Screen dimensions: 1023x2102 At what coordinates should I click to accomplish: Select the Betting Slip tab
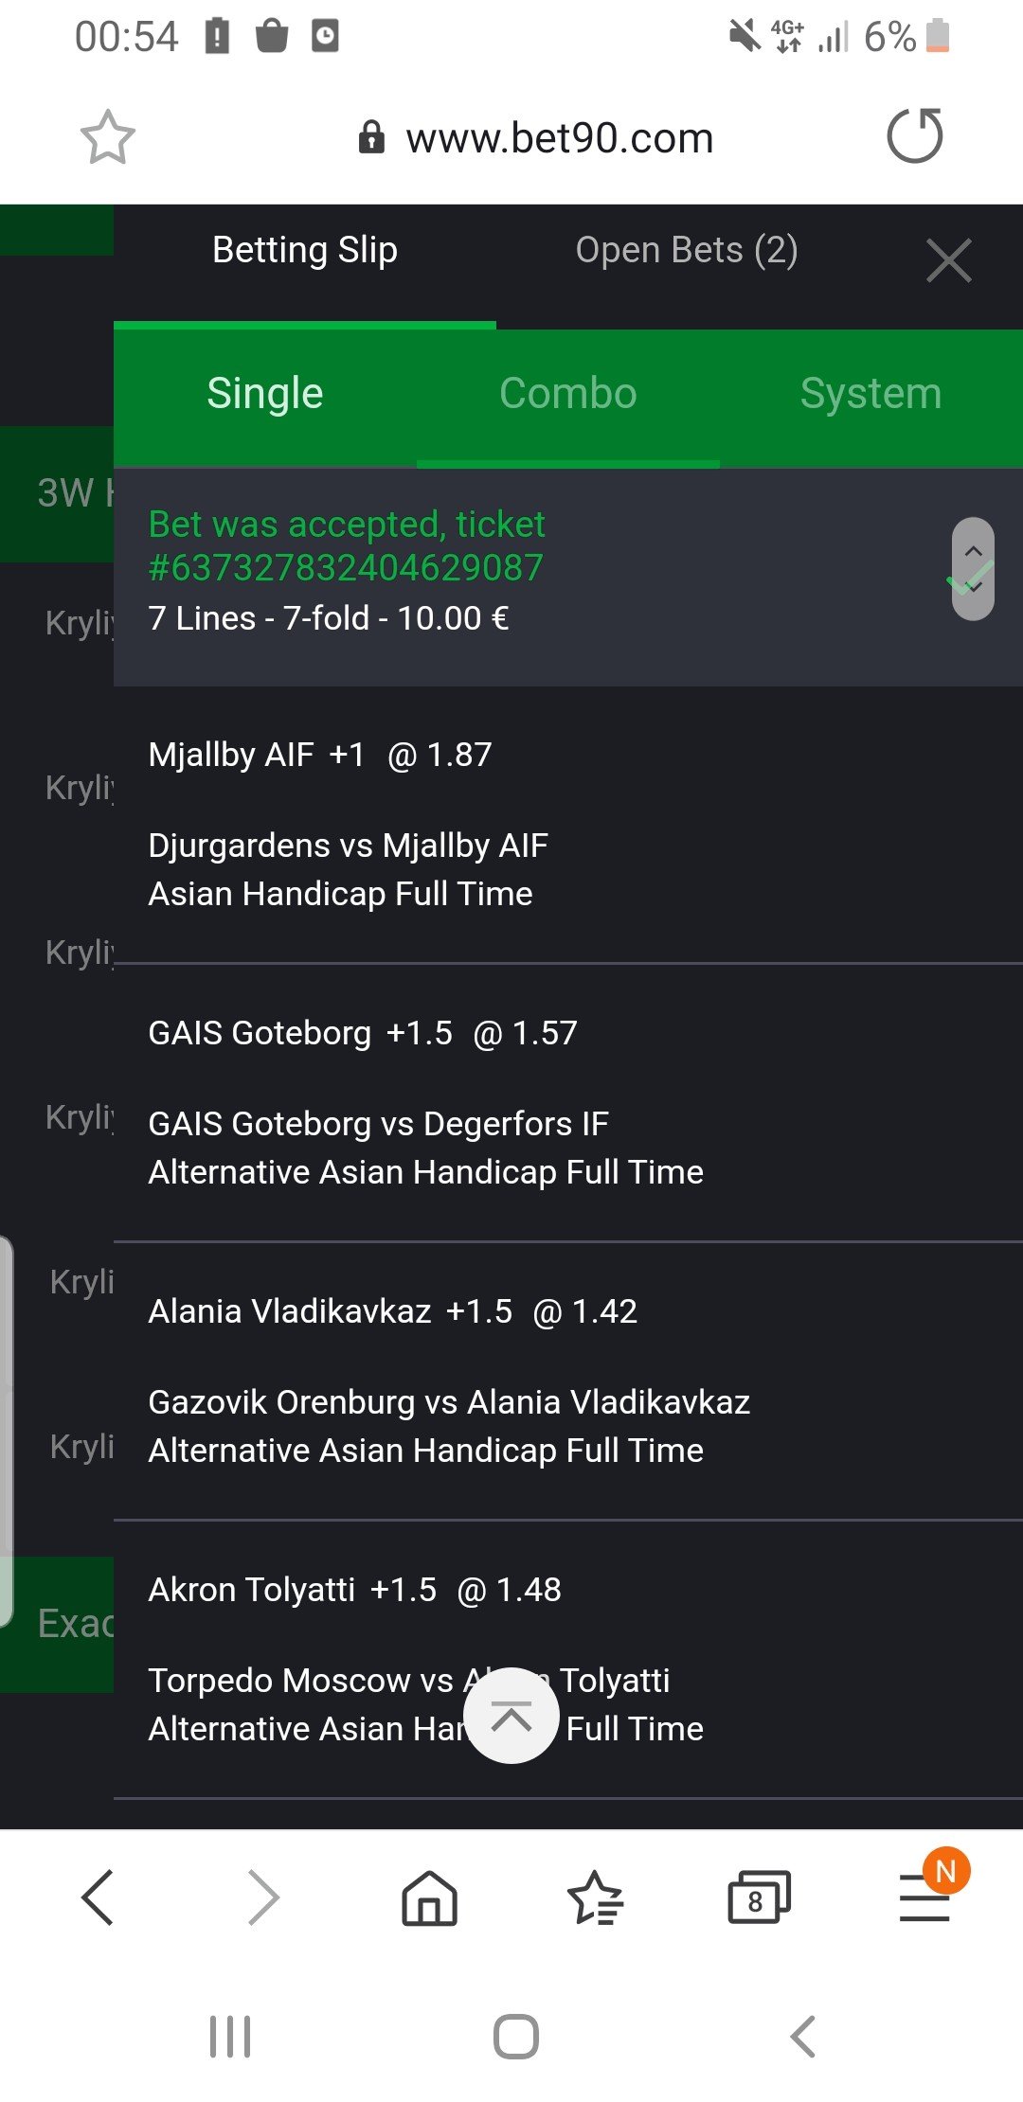304,250
